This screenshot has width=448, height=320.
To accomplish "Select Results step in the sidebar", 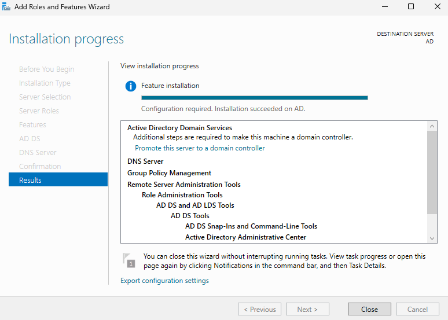I will (x=58, y=180).
